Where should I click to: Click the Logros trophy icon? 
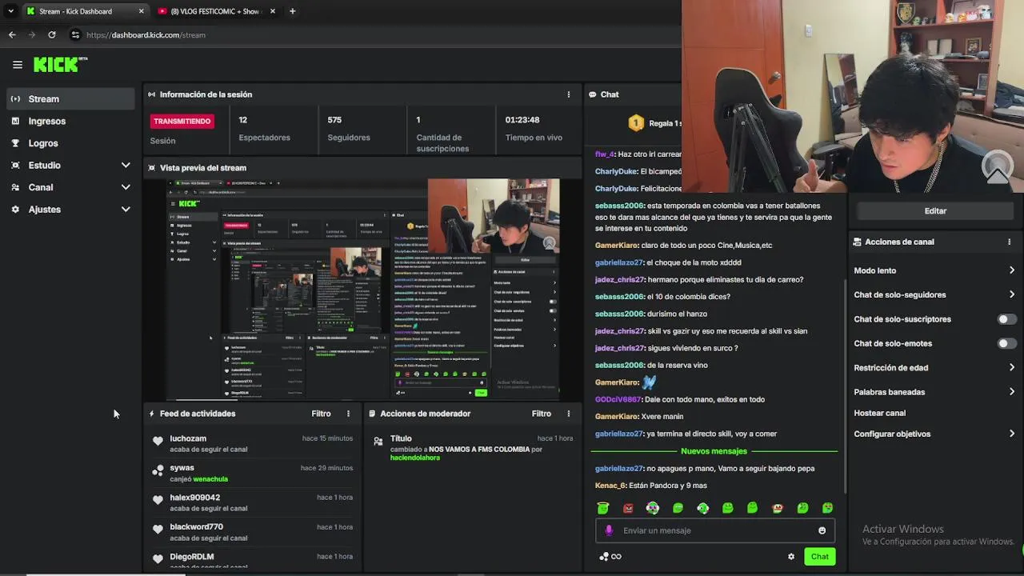(x=15, y=143)
